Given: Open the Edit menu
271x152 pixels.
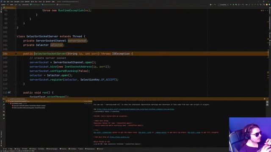Looking at the screenshot, I should pyautogui.click(x=8, y=2).
